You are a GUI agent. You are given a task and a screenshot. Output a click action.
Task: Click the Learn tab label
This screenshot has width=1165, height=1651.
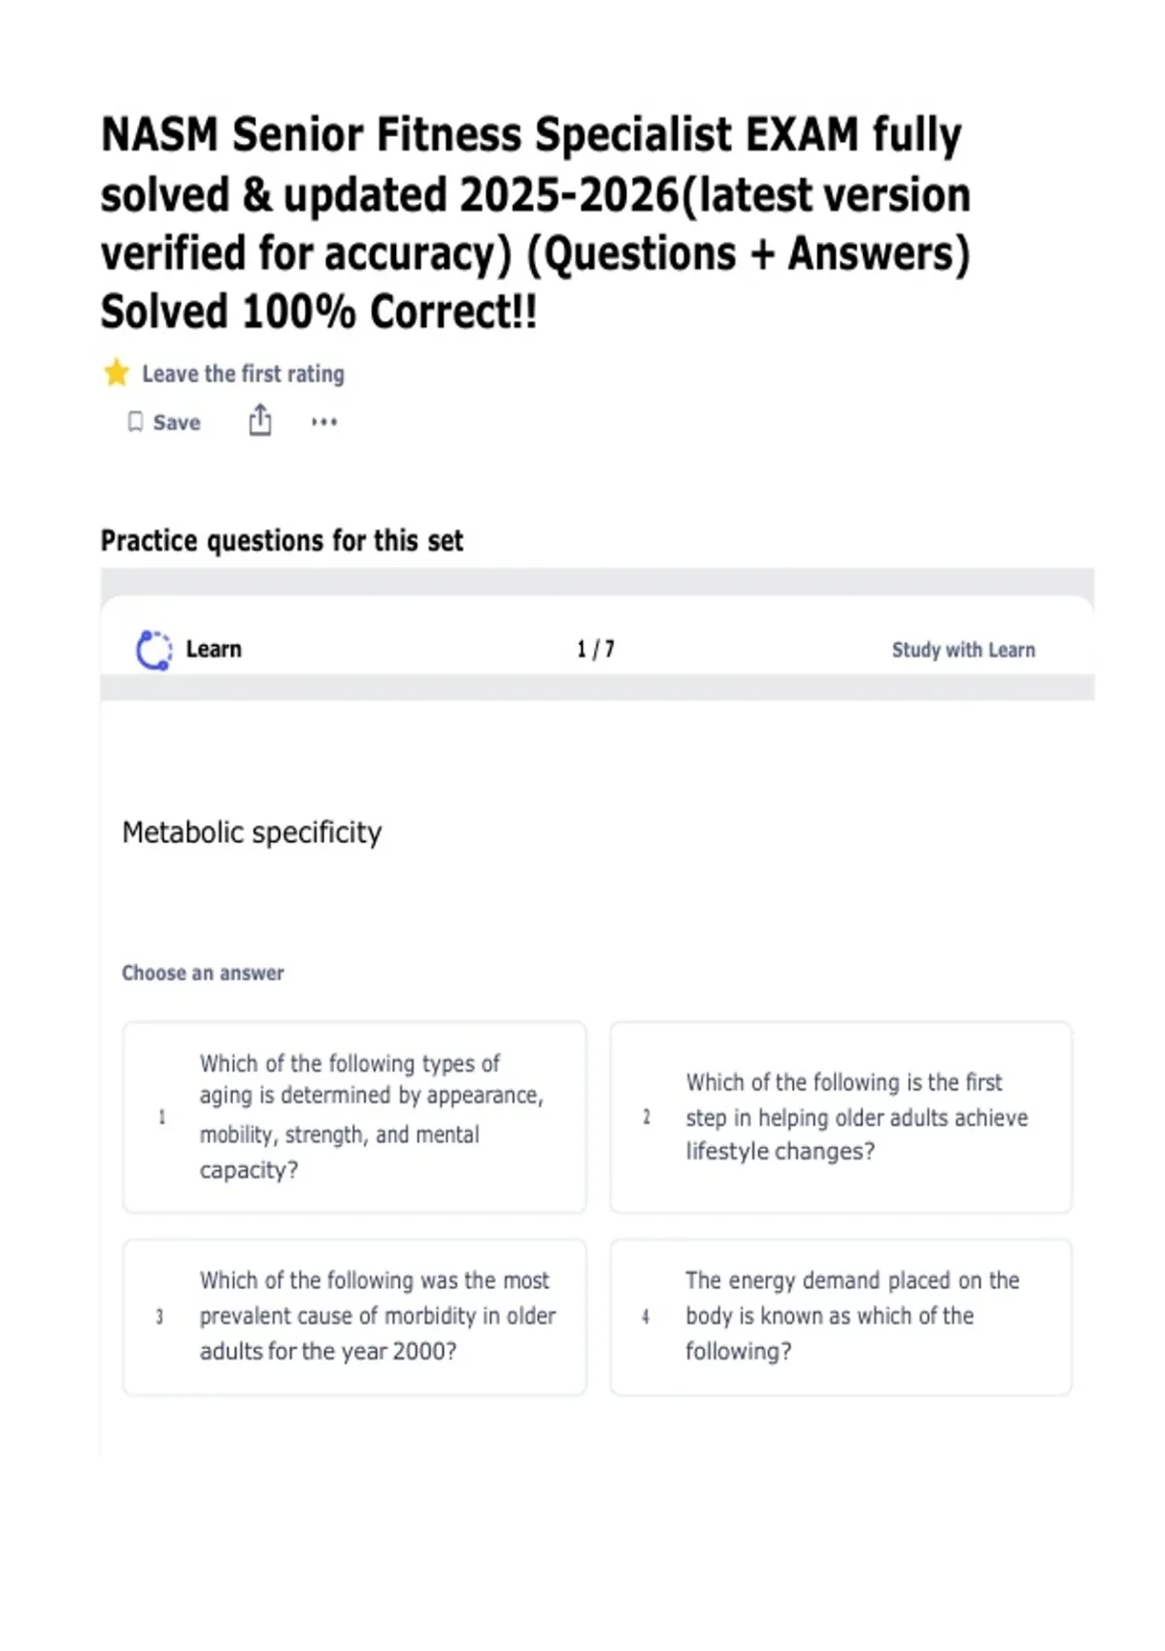[214, 649]
